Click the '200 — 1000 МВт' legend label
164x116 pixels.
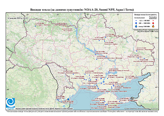pyautogui.click(x=144, y=23)
